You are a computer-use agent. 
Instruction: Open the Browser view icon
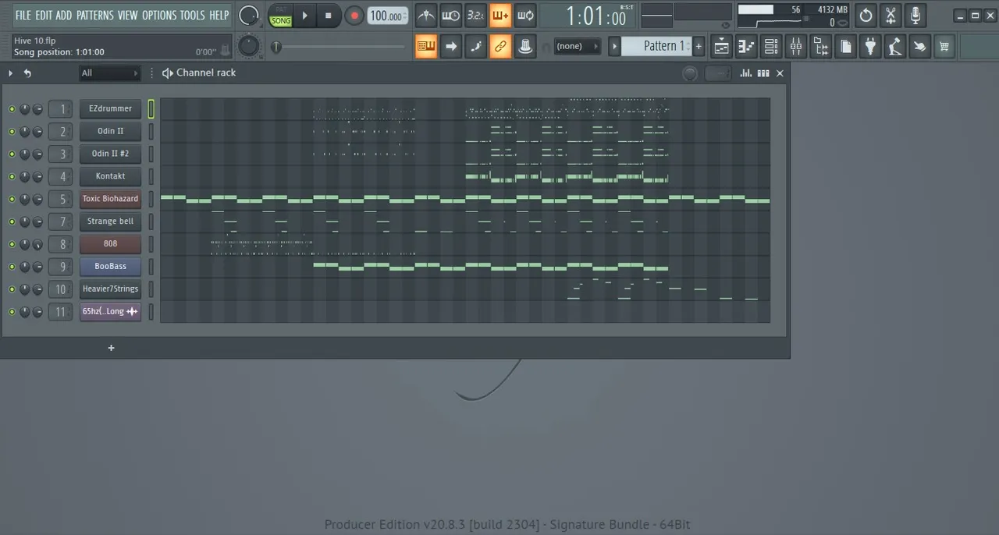pos(821,47)
